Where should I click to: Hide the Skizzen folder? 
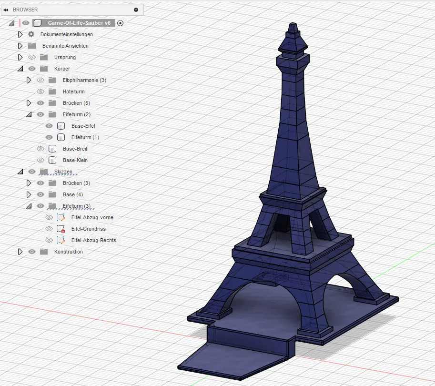pyautogui.click(x=32, y=172)
